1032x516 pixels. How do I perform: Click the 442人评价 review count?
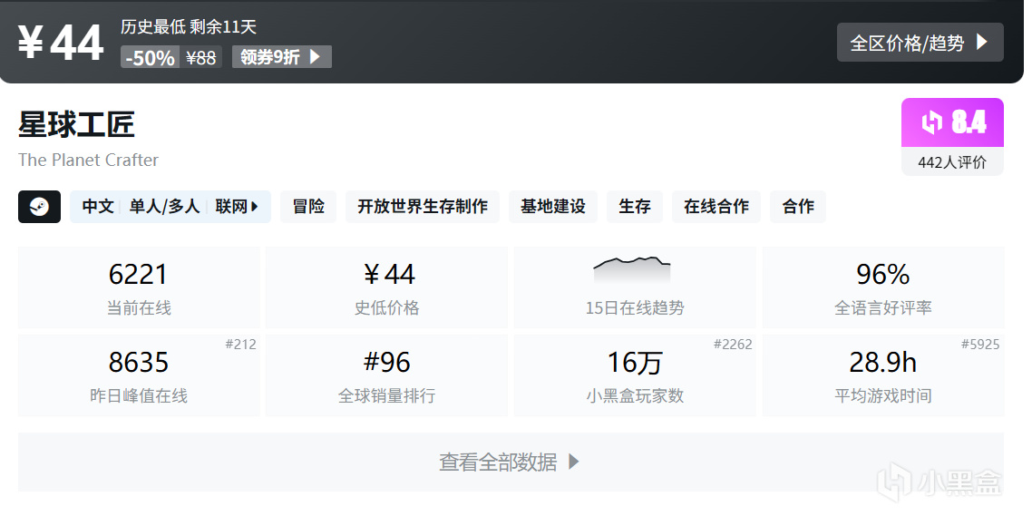coord(952,162)
